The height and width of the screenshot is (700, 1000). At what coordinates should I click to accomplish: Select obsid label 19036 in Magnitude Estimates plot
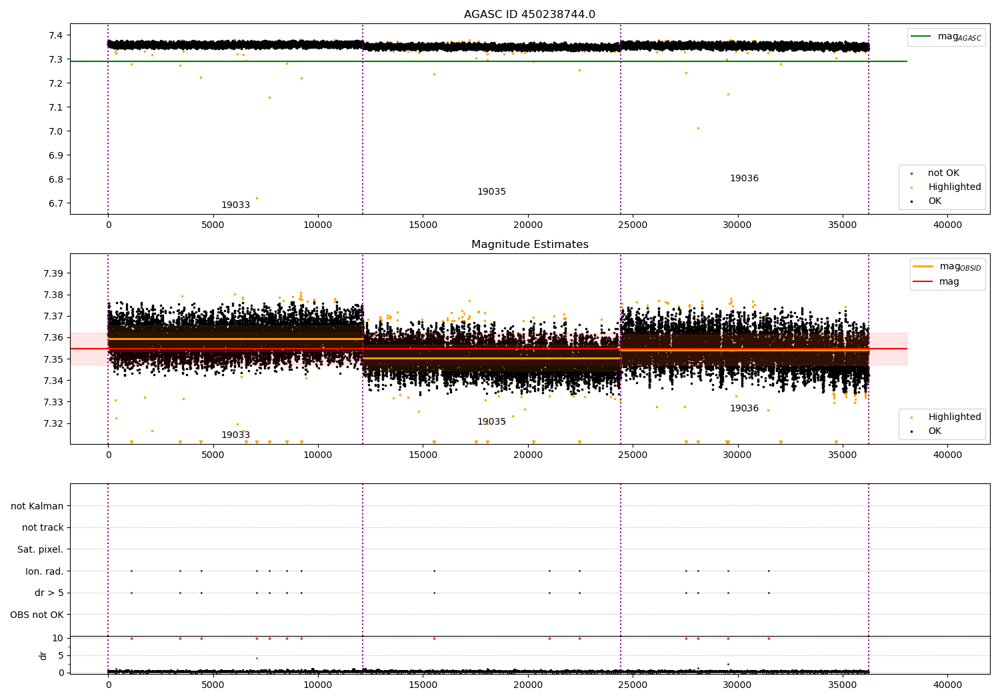pyautogui.click(x=744, y=409)
